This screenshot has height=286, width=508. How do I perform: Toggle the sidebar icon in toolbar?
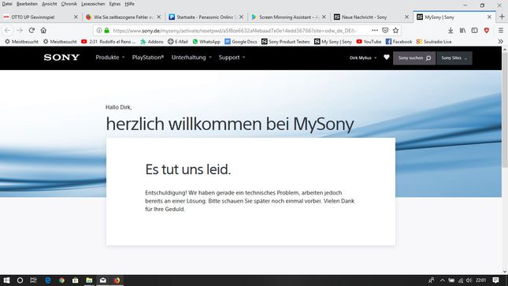pyautogui.click(x=474, y=31)
